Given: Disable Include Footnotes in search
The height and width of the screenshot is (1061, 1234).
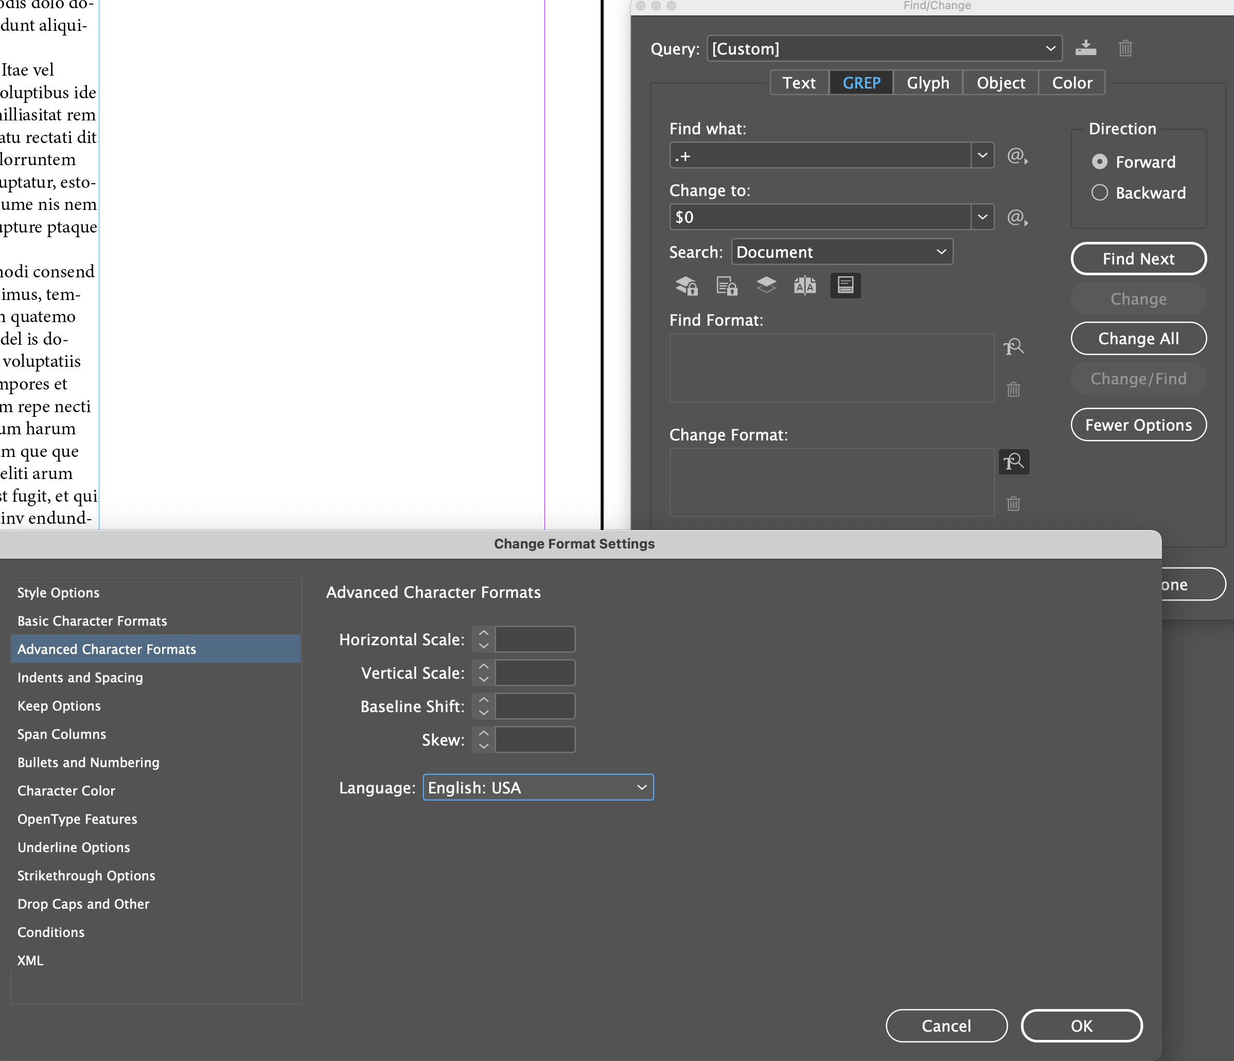Looking at the screenshot, I should (x=845, y=286).
